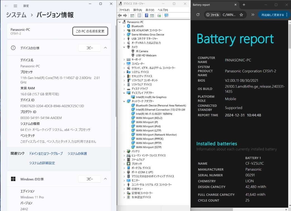
Task: Open the advanced system settings link
Action: [x=42, y=163]
